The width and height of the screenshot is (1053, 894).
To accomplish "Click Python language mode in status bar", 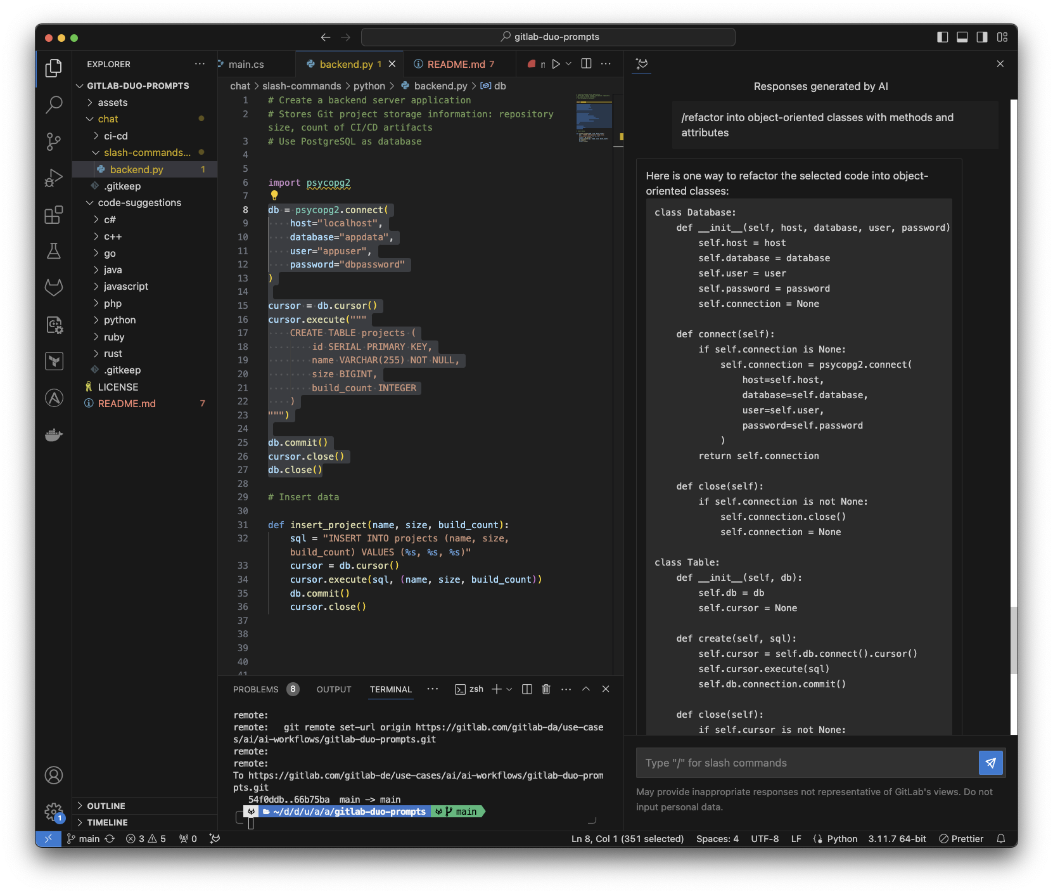I will pos(842,838).
